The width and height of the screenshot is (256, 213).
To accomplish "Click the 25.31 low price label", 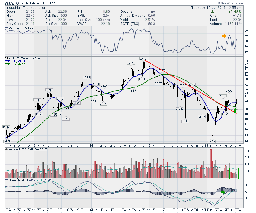I will pos(134,91).
